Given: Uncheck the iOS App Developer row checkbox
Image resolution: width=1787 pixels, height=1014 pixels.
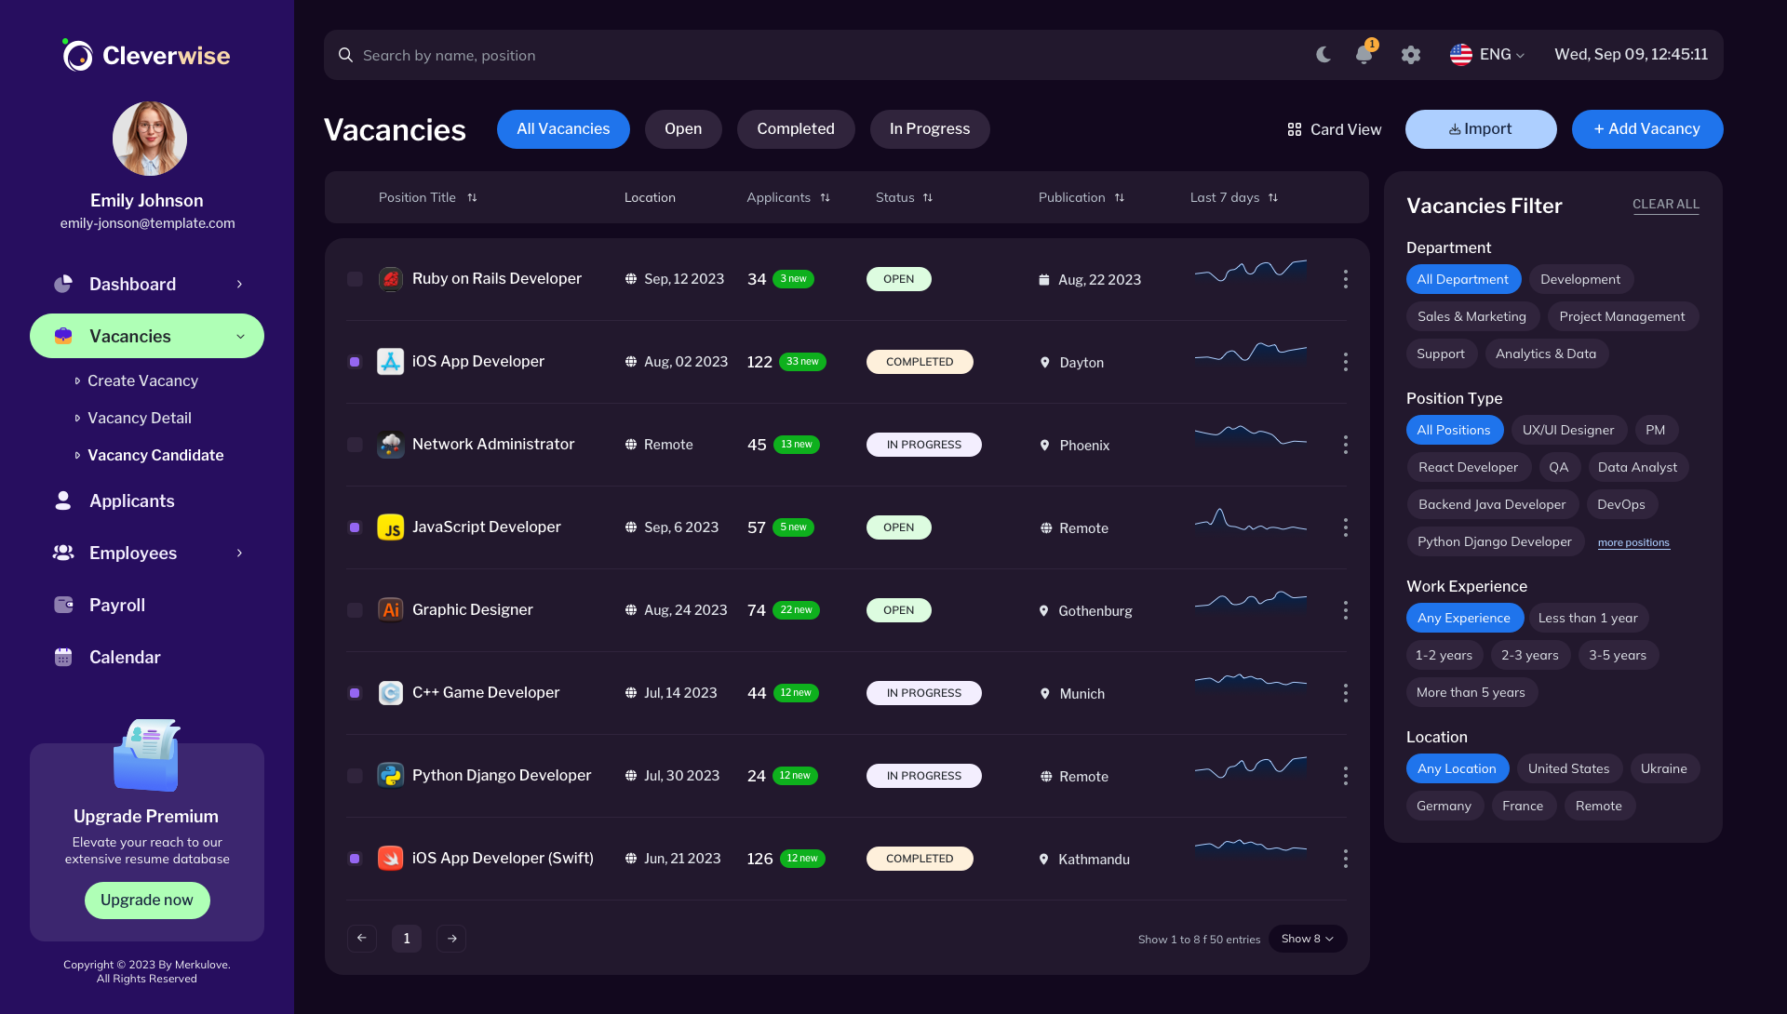Looking at the screenshot, I should (355, 362).
